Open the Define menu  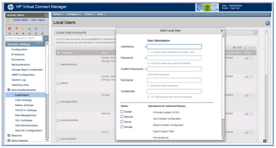click(58, 14)
